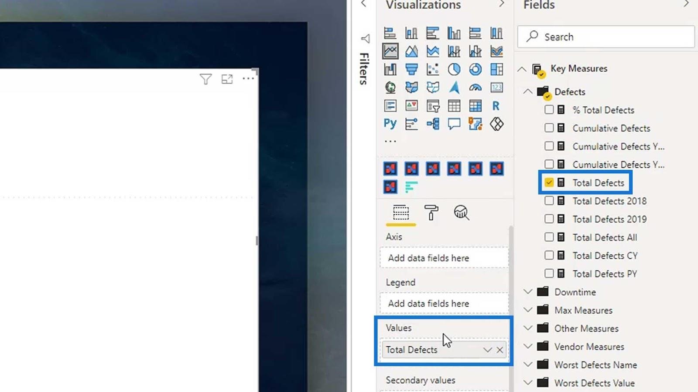Viewport: 698px width, 392px height.
Task: Uncheck the Total Defects measure
Action: click(x=549, y=182)
